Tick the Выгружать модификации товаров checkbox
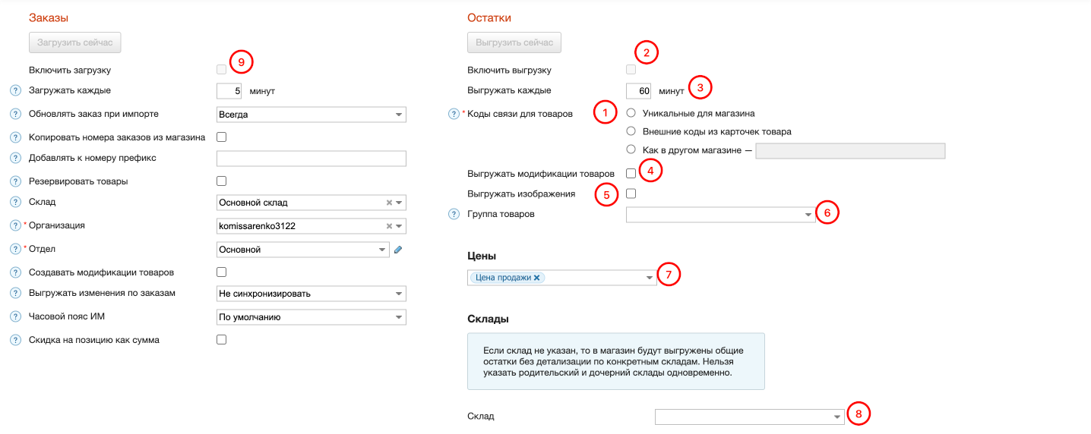Screen dimensions: 1091x434 tap(631, 174)
